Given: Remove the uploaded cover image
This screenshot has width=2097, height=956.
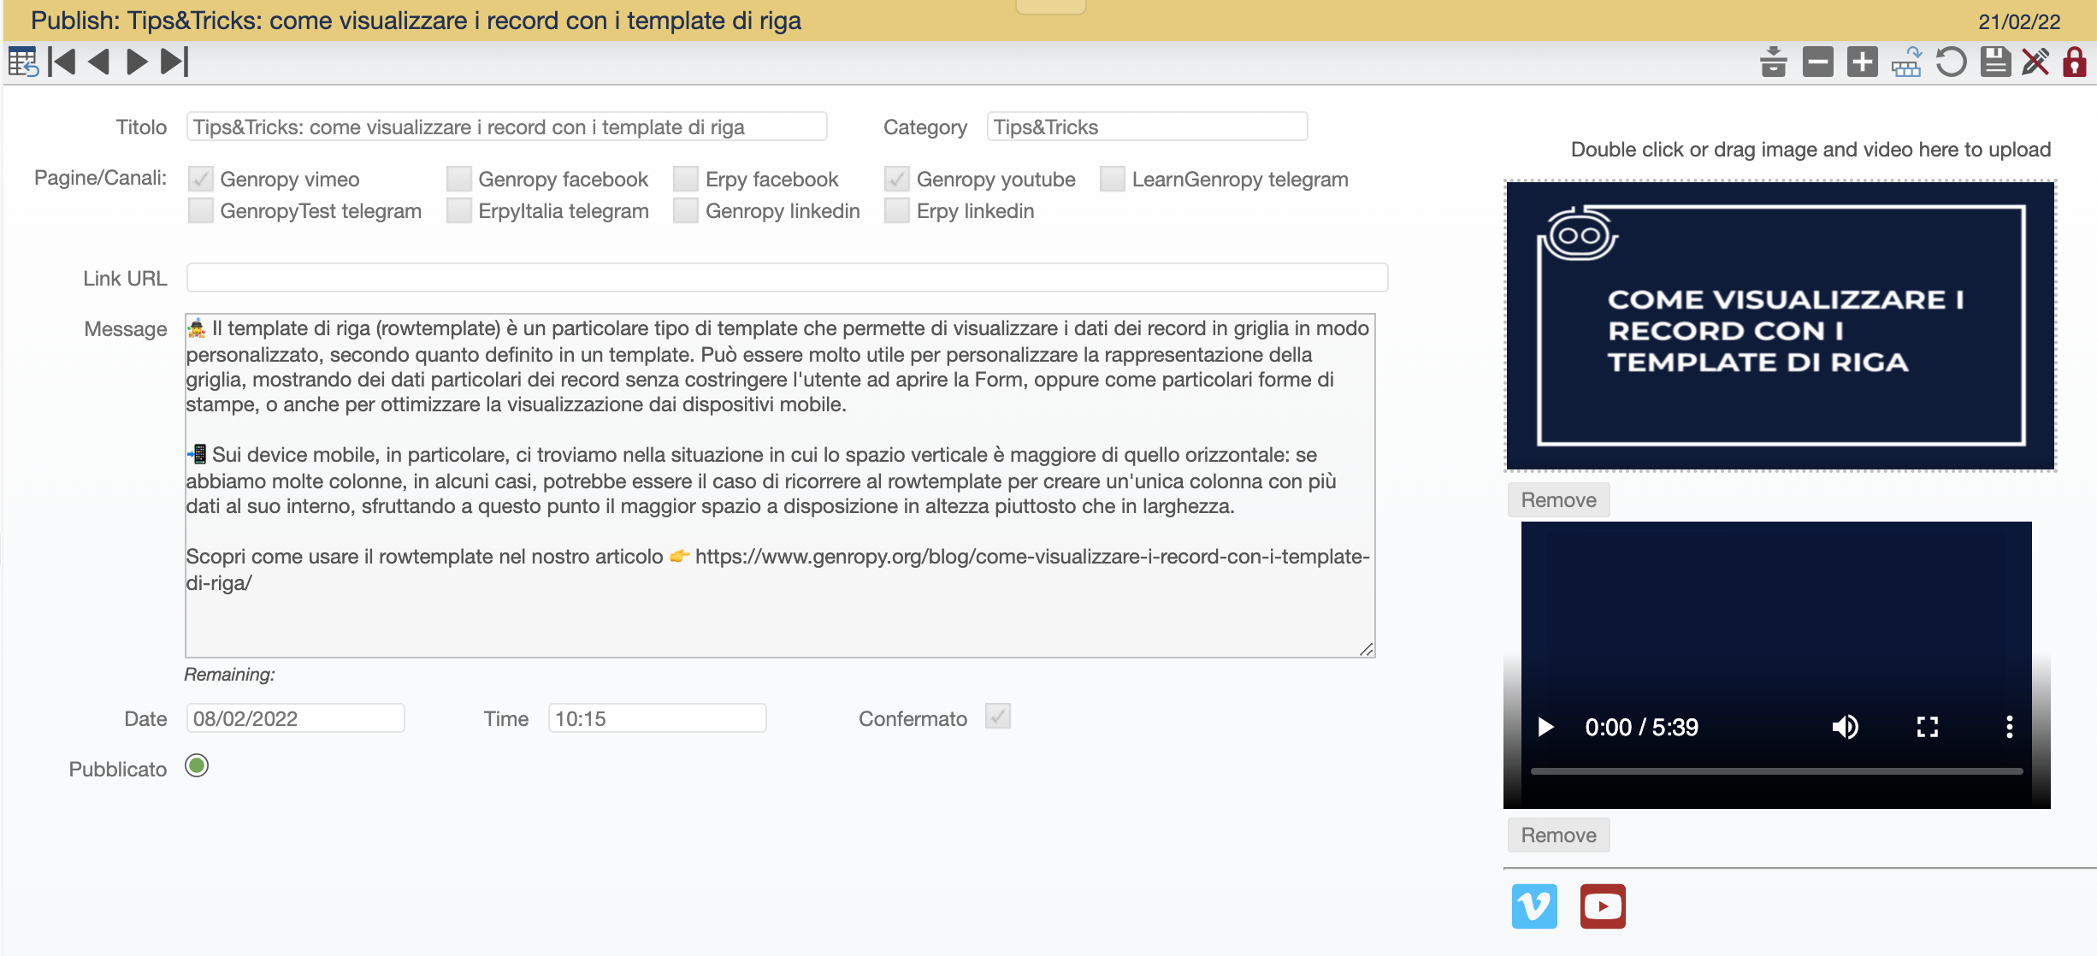Looking at the screenshot, I should click(1558, 500).
